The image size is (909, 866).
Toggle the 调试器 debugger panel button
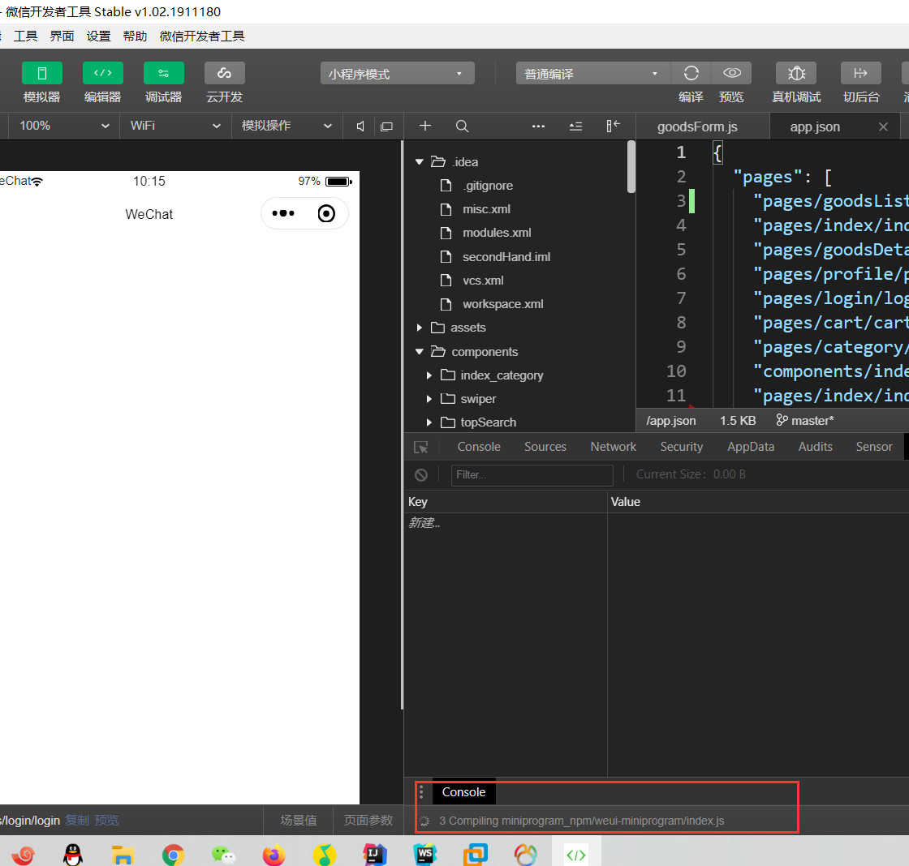tap(163, 73)
